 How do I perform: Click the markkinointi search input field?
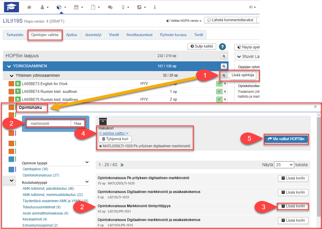[49, 124]
